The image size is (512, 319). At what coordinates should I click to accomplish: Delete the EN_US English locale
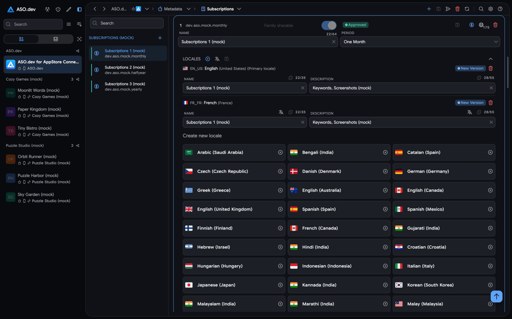(x=491, y=68)
